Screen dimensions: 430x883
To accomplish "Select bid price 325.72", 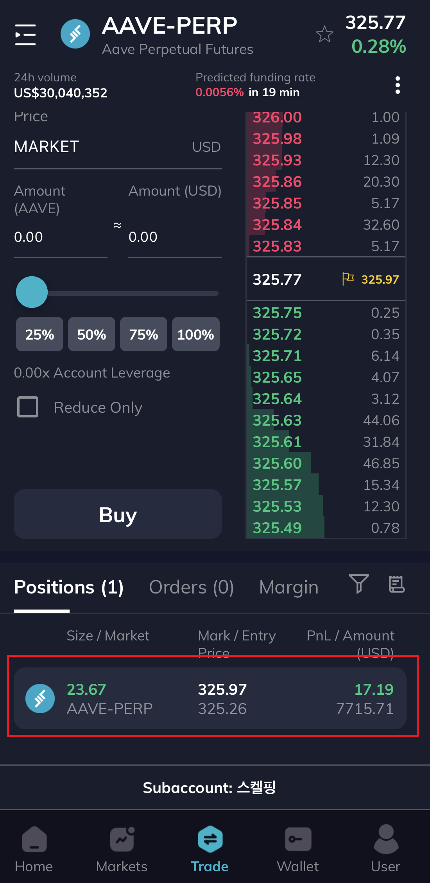I will click(x=277, y=334).
